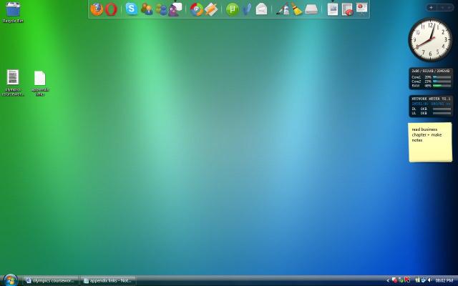Image resolution: width=458 pixels, height=286 pixels.
Task: Launch the presentation board dock icon
Action: (361, 9)
